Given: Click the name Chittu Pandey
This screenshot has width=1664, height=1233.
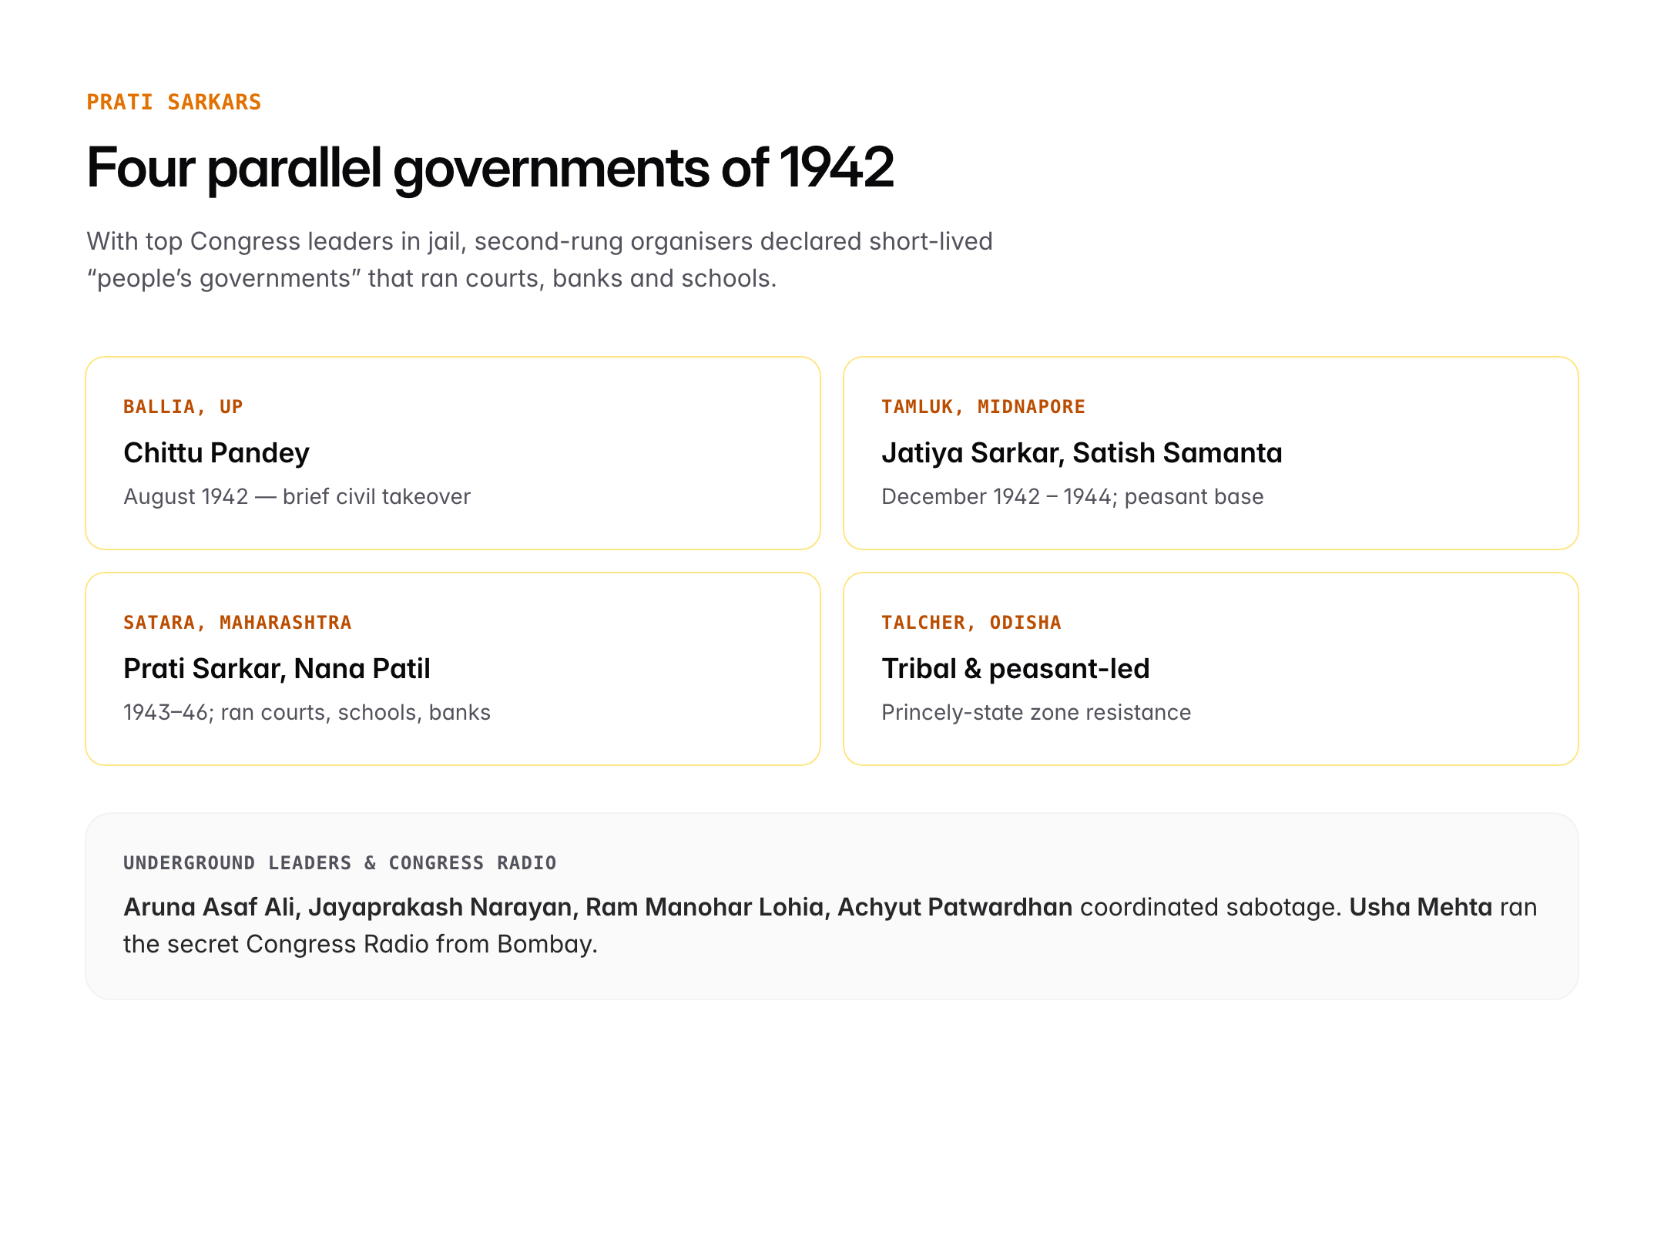Looking at the screenshot, I should pyautogui.click(x=216, y=452).
